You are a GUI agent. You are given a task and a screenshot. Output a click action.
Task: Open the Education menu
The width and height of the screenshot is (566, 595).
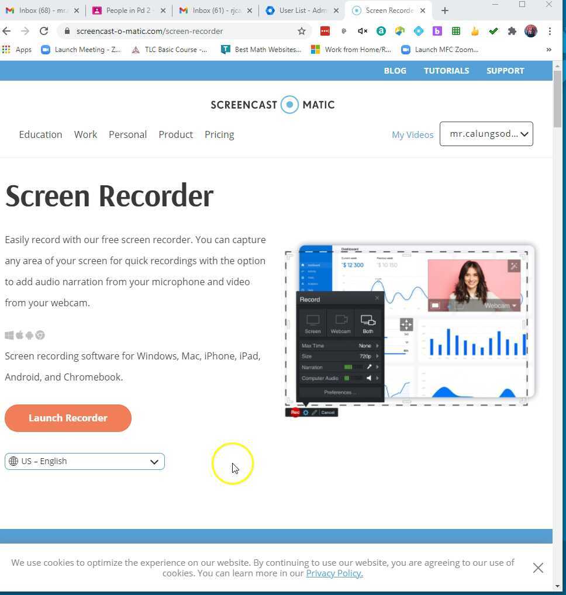tap(40, 134)
